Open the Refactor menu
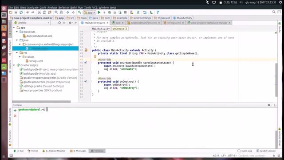The width and height of the screenshot is (284, 160). 63,8
